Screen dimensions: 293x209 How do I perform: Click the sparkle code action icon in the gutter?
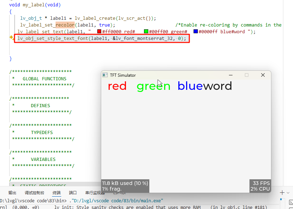11,38
